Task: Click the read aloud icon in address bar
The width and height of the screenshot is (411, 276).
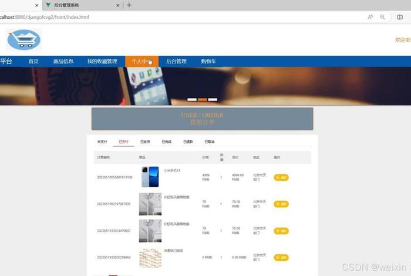Action: 370,17
